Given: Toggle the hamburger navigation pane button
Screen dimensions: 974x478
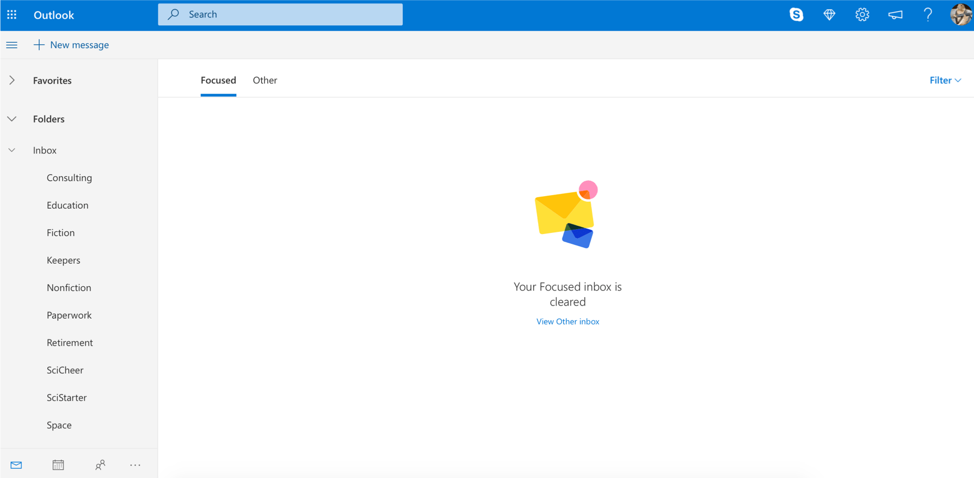Looking at the screenshot, I should coord(12,45).
